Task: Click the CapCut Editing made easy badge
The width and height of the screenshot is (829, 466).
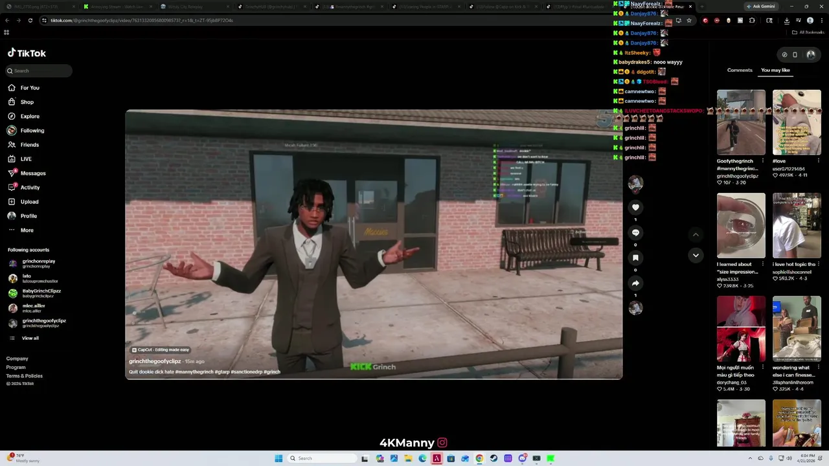Action: [x=161, y=349]
